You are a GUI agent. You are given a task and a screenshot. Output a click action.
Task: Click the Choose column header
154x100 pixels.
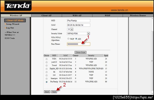point(46,55)
